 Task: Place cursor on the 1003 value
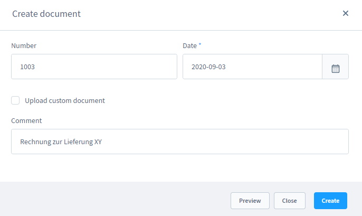tap(27, 67)
